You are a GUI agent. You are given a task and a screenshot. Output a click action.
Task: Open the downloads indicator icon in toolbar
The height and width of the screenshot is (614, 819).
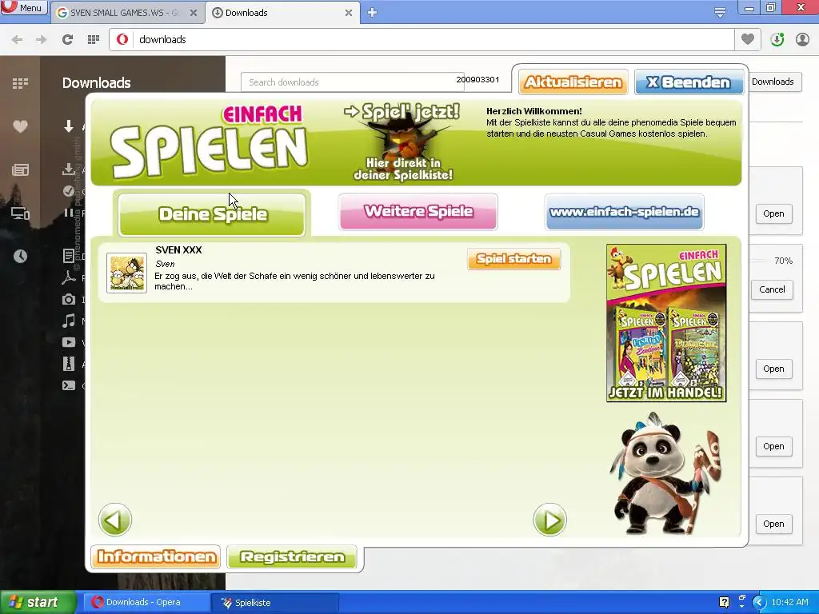777,40
